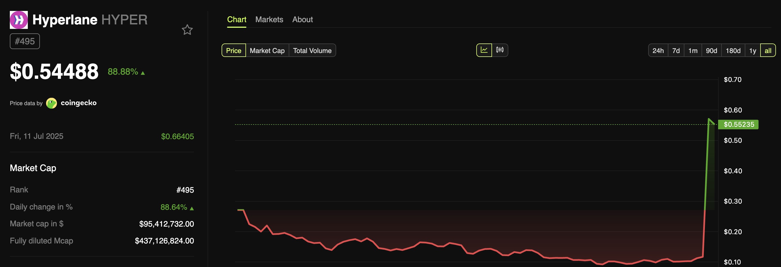Open the Markets tab
This screenshot has width=781, height=267.
269,19
